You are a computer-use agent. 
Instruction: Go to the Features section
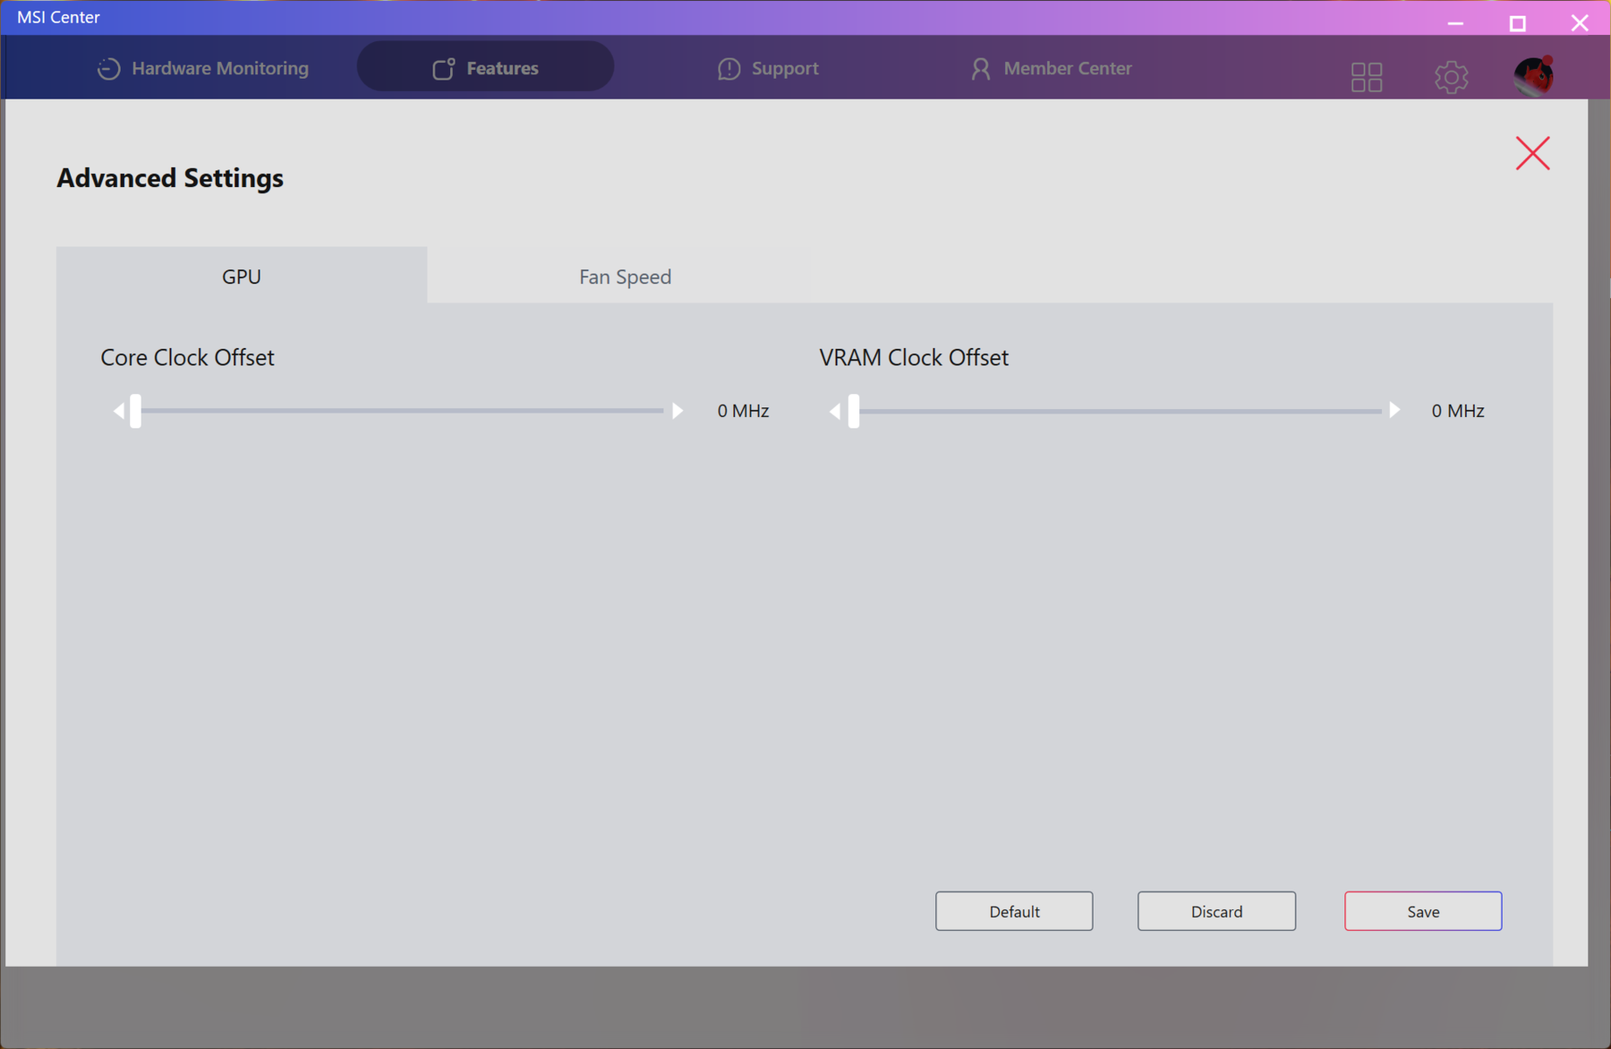point(486,68)
